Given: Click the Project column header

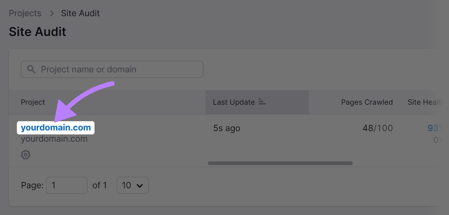Looking at the screenshot, I should click(x=33, y=102).
